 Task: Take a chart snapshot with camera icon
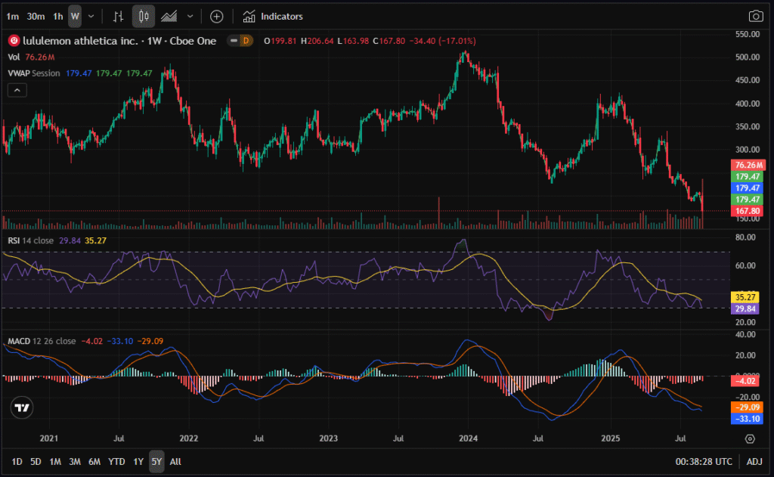point(755,16)
